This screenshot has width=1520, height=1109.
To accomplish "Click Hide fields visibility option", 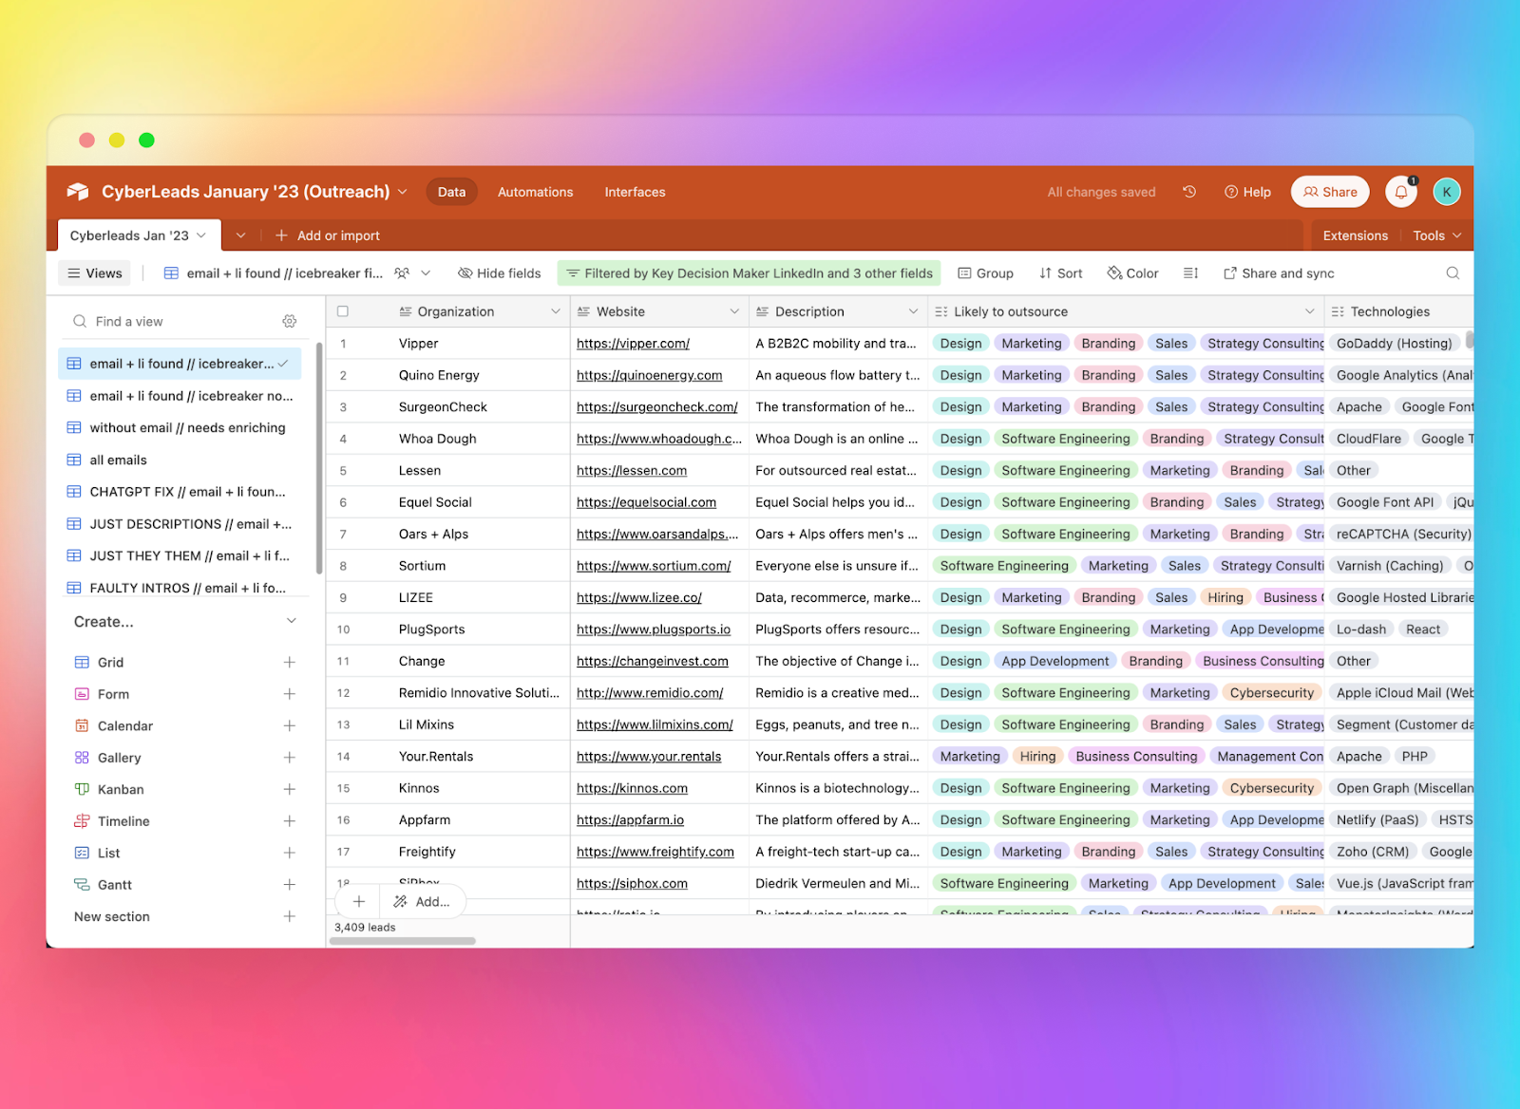I will coord(499,273).
